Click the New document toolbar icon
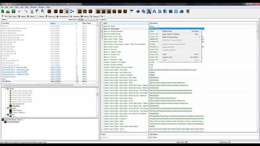Viewport: 260px width, 146px height. [x=3, y=11]
